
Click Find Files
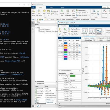point(55,14)
